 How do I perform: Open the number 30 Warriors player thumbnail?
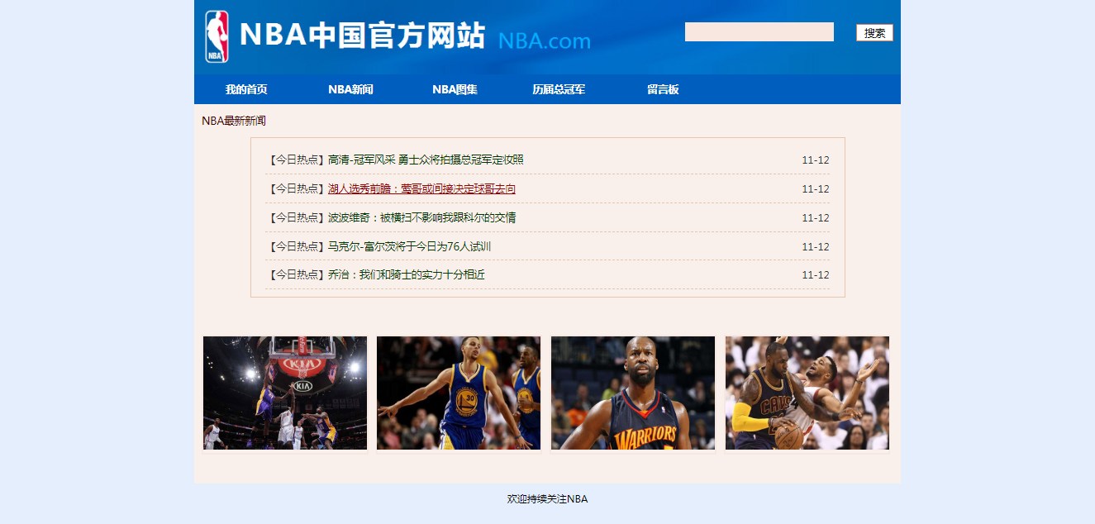[459, 393]
